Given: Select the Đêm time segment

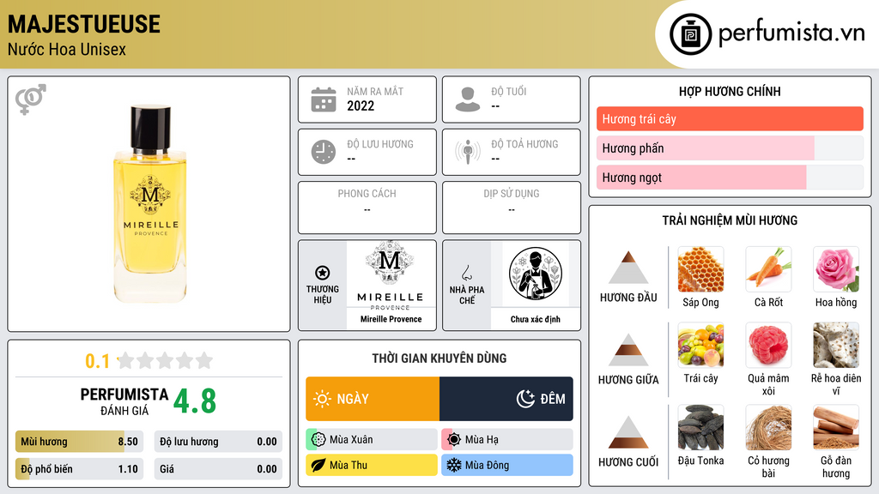Looking at the screenshot, I should click(506, 399).
